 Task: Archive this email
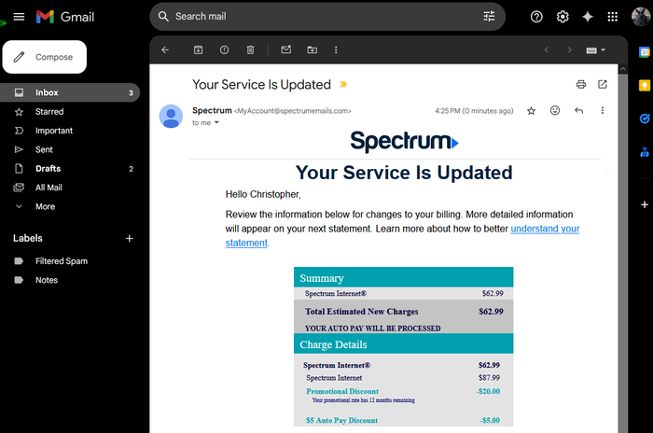[x=198, y=50]
